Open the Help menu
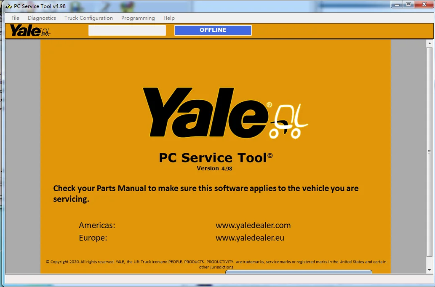The image size is (435, 287). (169, 18)
